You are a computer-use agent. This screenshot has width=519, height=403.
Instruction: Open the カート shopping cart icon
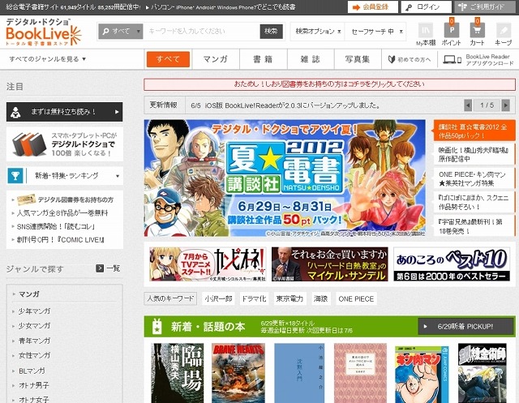click(x=477, y=31)
